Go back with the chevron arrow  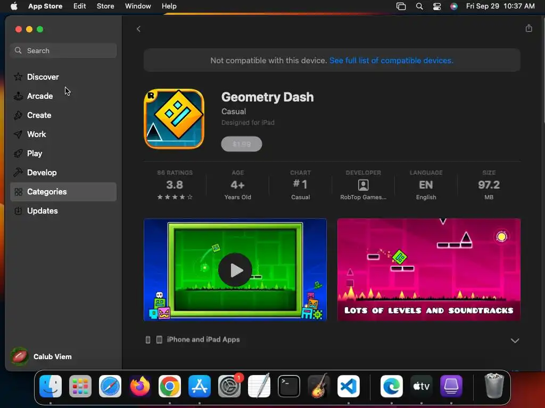(138, 29)
